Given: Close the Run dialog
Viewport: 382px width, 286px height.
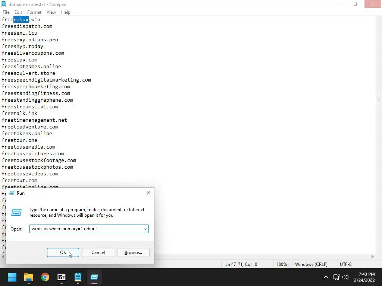Looking at the screenshot, I should [148, 193].
